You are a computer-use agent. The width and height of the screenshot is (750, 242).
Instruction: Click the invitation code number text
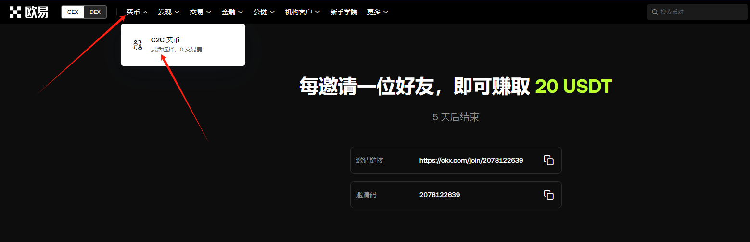pyautogui.click(x=440, y=195)
